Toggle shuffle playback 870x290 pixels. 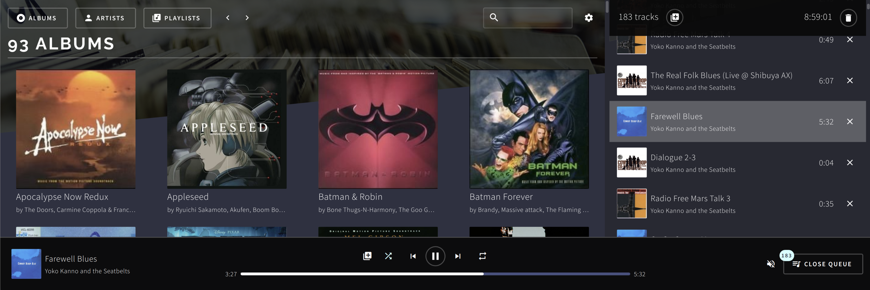tap(388, 256)
